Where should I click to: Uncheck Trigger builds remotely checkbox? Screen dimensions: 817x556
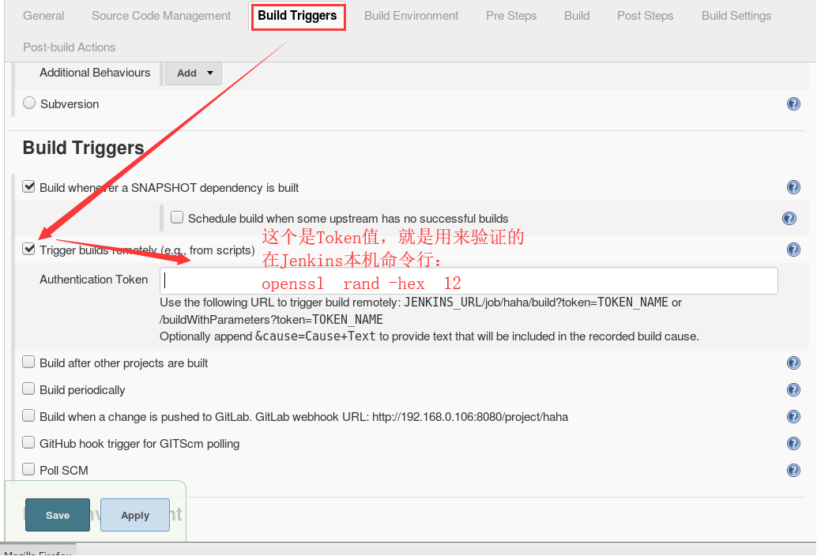[28, 249]
